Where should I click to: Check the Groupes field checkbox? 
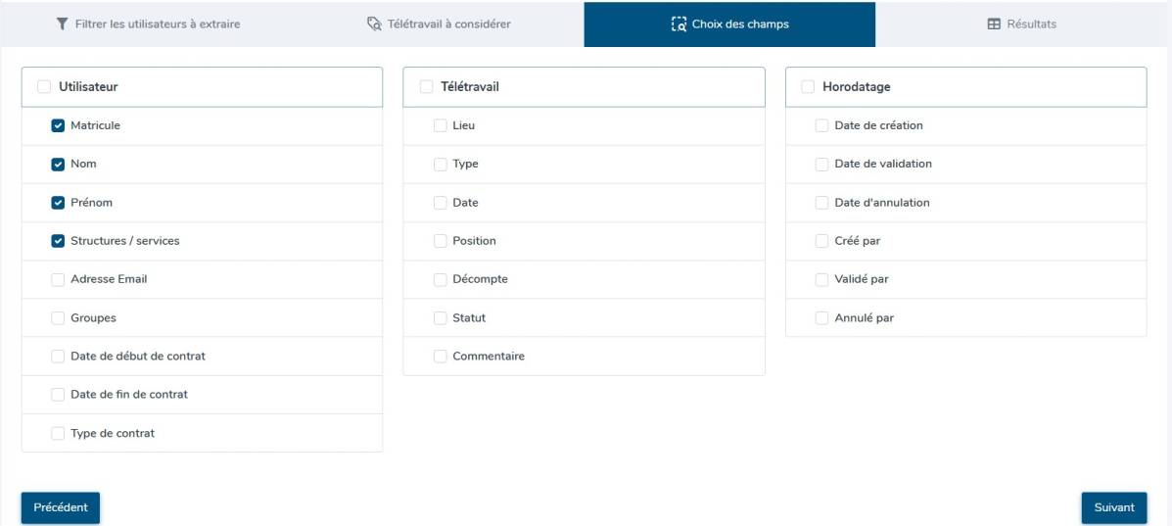tap(58, 318)
